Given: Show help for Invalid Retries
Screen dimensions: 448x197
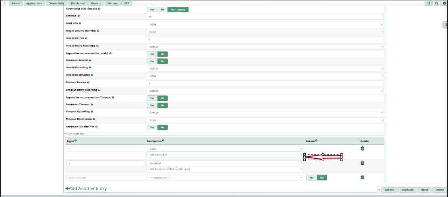Looking at the screenshot, I should (x=86, y=38).
